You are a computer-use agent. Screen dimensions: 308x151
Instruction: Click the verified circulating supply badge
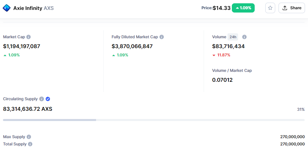pos(48,99)
